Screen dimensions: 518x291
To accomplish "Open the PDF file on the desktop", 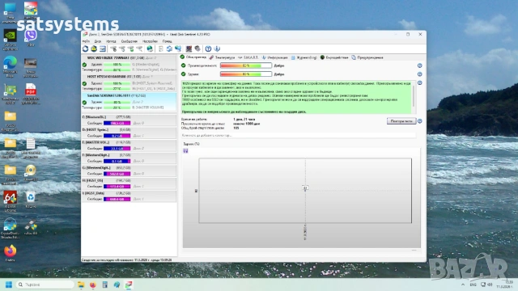I will coord(31,94).
